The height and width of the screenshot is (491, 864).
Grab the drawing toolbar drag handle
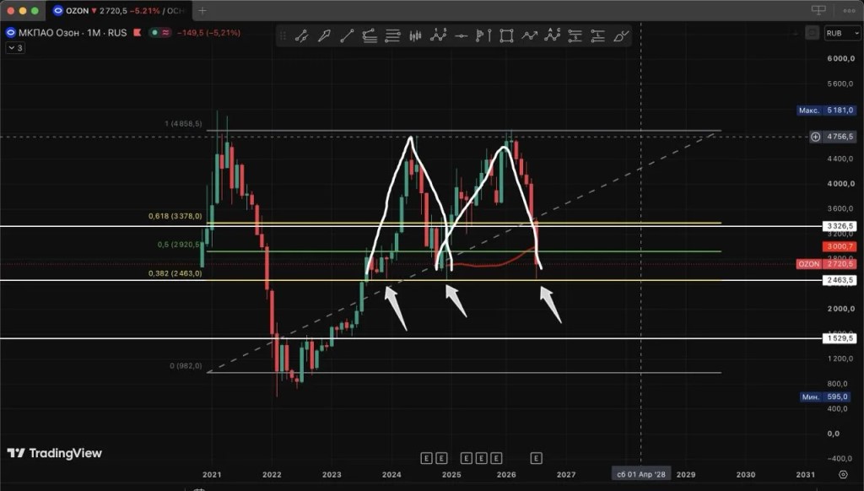pos(283,35)
